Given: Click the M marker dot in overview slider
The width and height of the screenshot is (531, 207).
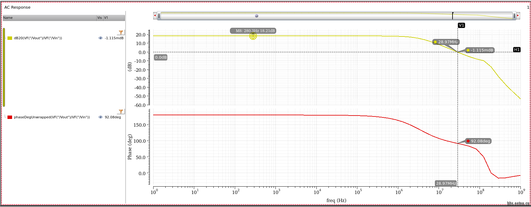Looking at the screenshot, I should coord(257,16).
